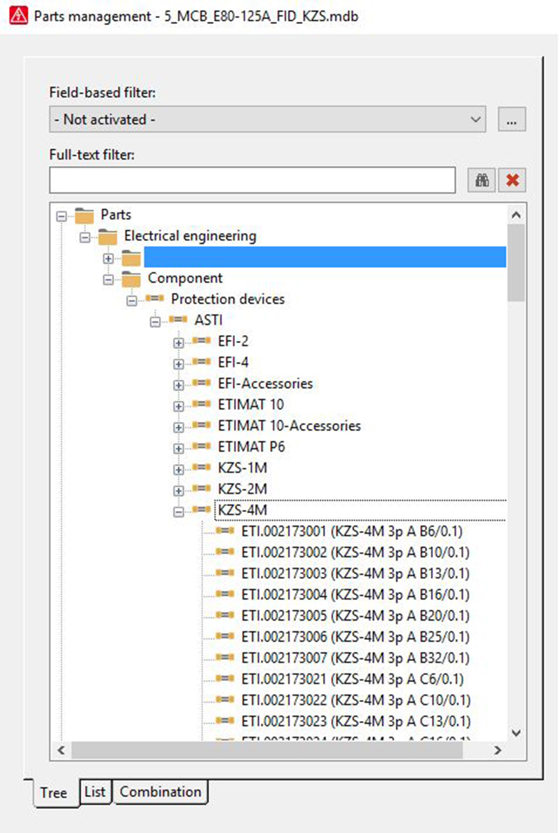
Task: Click the Parts folder icon
Action: [84, 215]
